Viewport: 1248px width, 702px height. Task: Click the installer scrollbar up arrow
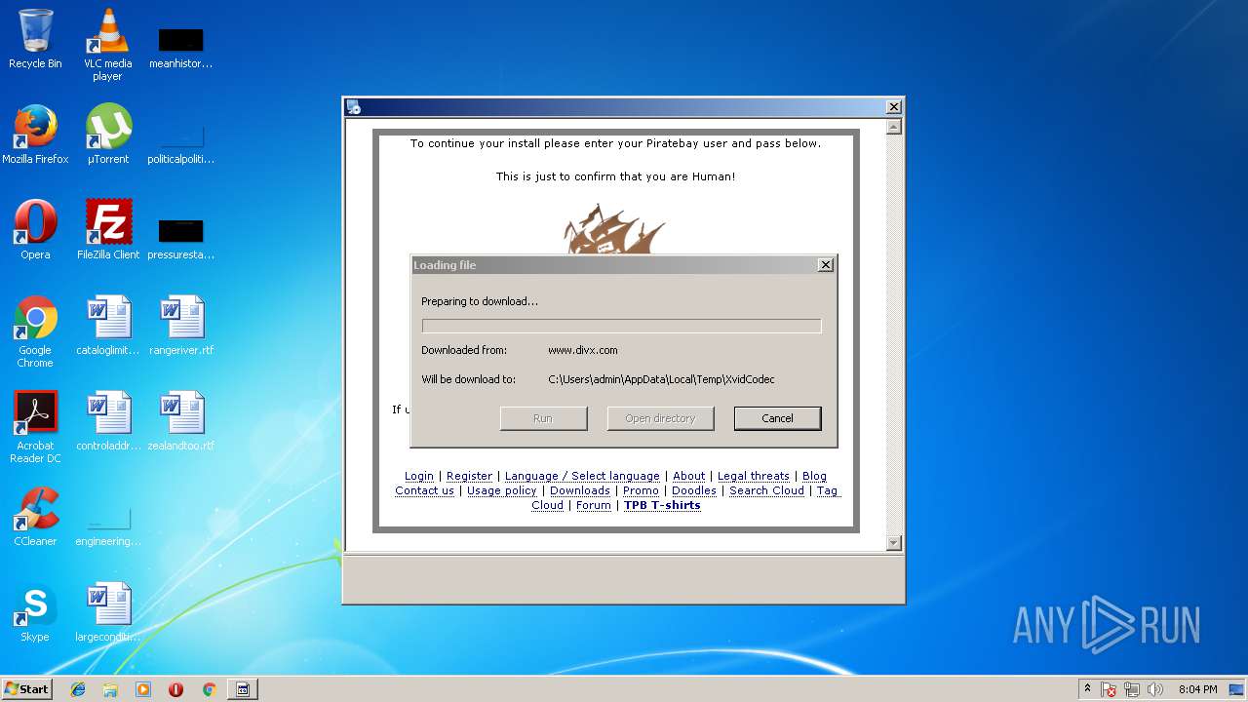893,127
